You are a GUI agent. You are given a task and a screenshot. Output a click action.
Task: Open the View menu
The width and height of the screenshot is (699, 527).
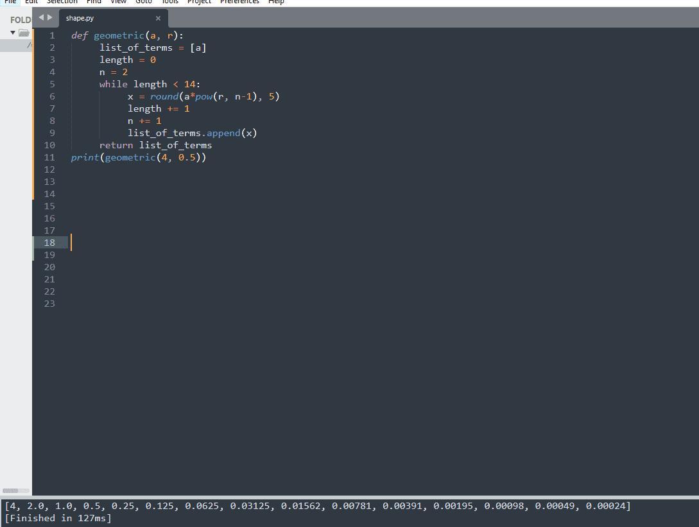point(118,2)
